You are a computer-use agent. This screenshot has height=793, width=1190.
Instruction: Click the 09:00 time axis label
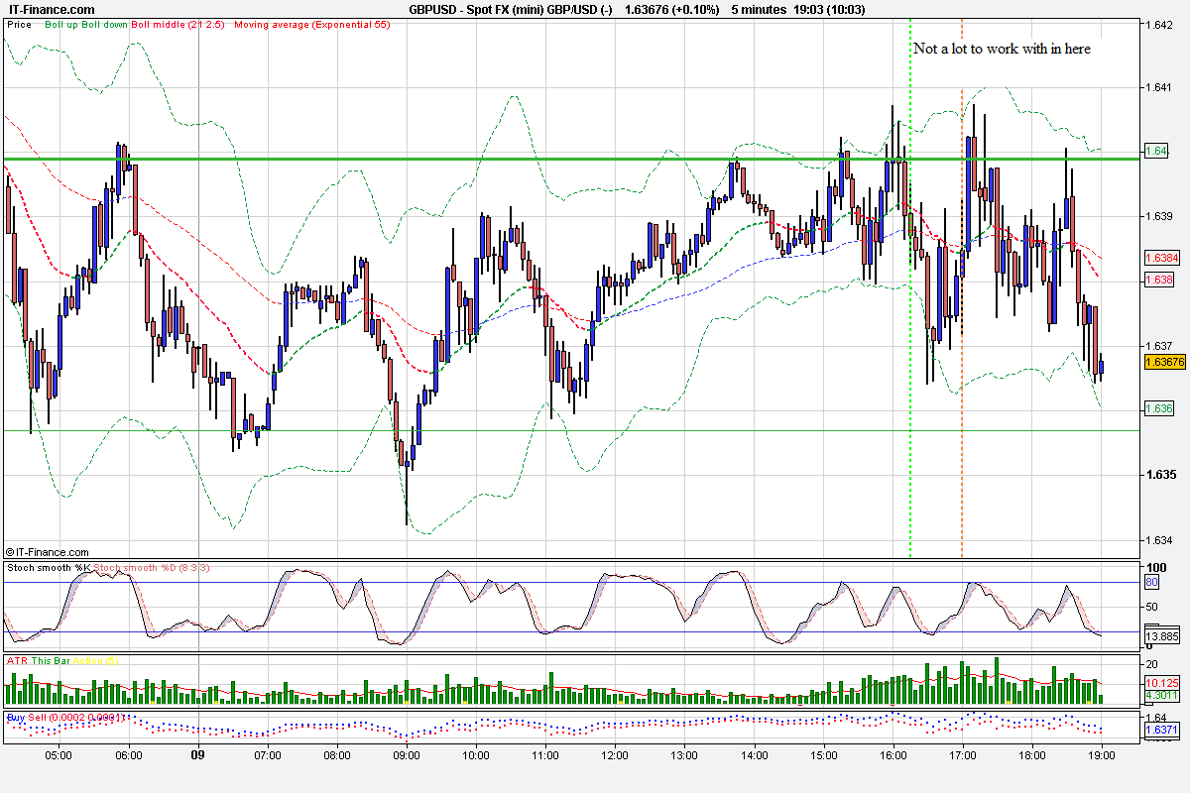407,754
